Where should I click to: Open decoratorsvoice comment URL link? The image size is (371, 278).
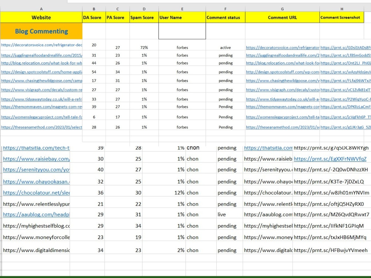[x=282, y=47]
